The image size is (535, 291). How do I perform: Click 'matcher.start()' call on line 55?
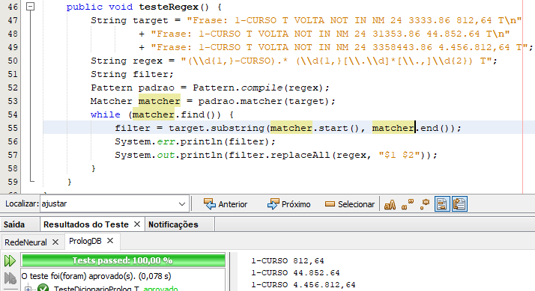click(x=315, y=128)
